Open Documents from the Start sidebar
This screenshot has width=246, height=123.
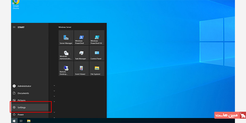[23, 93]
